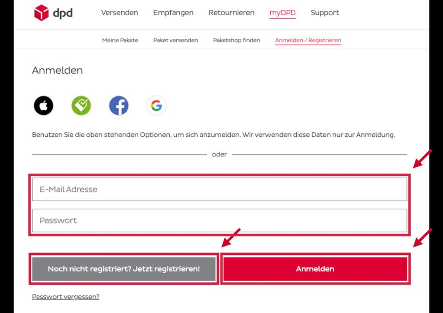Screen dimensions: 443x313
Task: Select Anmelden / Registrieren tab
Action: [308, 41]
